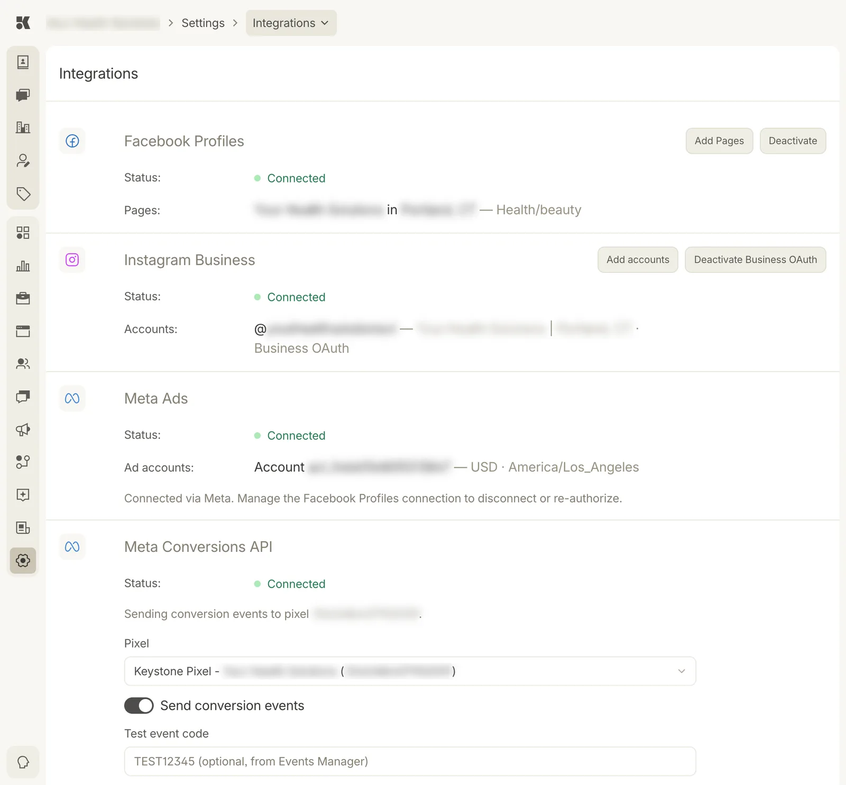Image resolution: width=846 pixels, height=785 pixels.
Task: Click the Business OAuth account label
Action: click(301, 348)
